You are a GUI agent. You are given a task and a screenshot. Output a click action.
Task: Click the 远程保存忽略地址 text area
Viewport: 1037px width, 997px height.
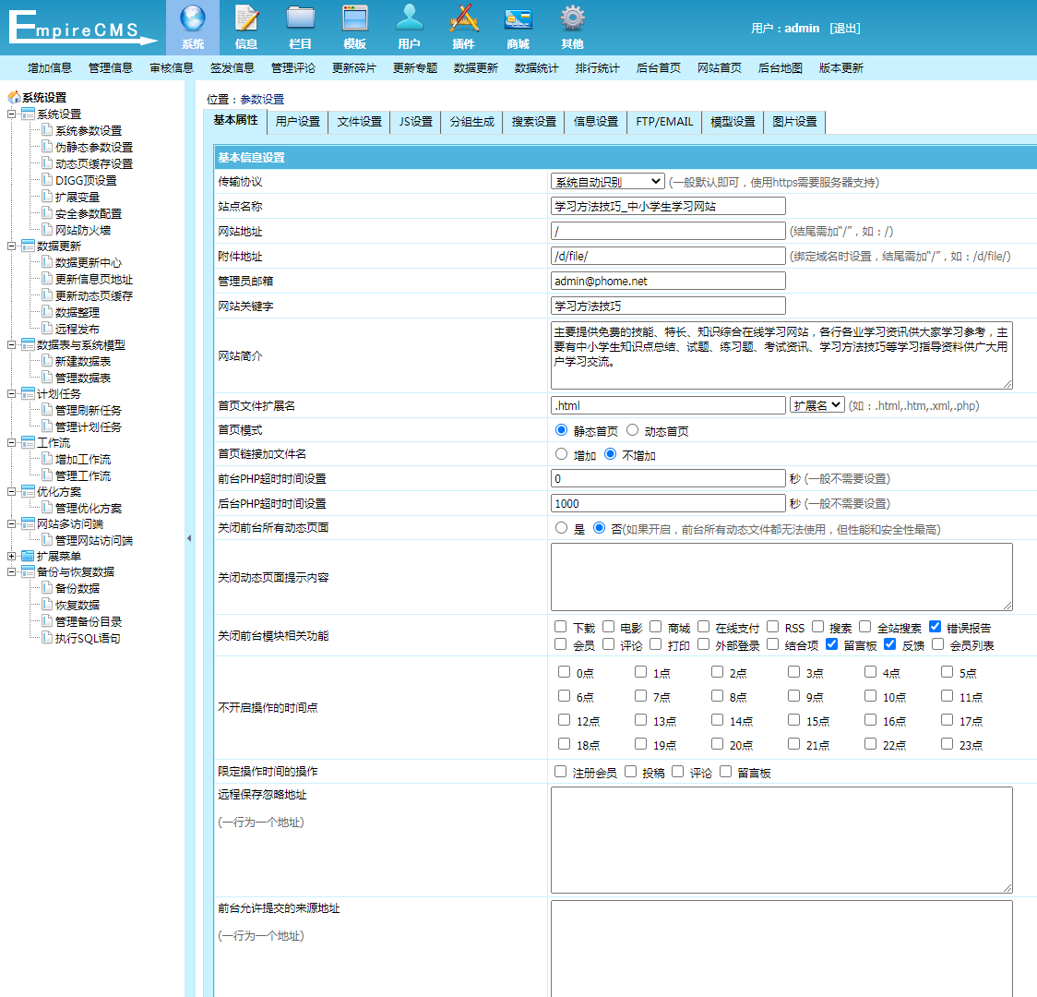[781, 839]
